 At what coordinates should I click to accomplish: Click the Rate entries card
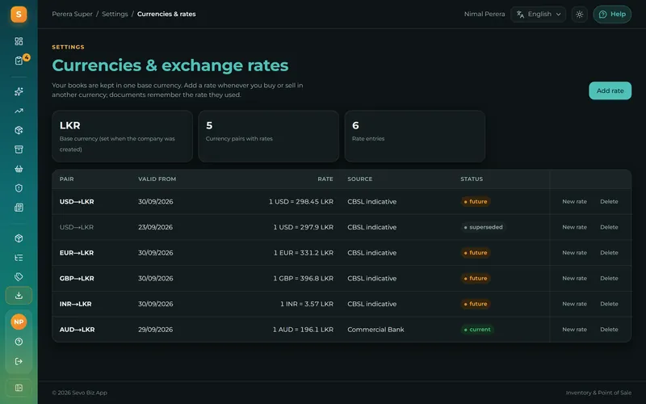pos(415,136)
